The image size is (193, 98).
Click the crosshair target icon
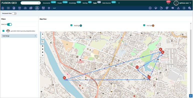coord(150,8)
